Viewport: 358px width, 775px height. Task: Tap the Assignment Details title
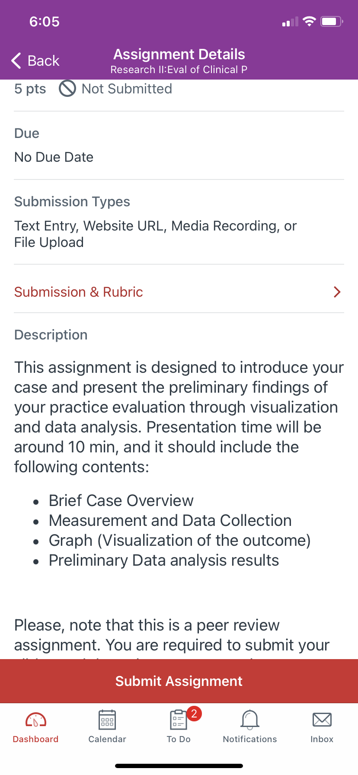pyautogui.click(x=179, y=54)
